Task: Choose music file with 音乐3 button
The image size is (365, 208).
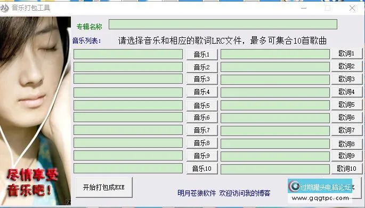Action: point(202,79)
